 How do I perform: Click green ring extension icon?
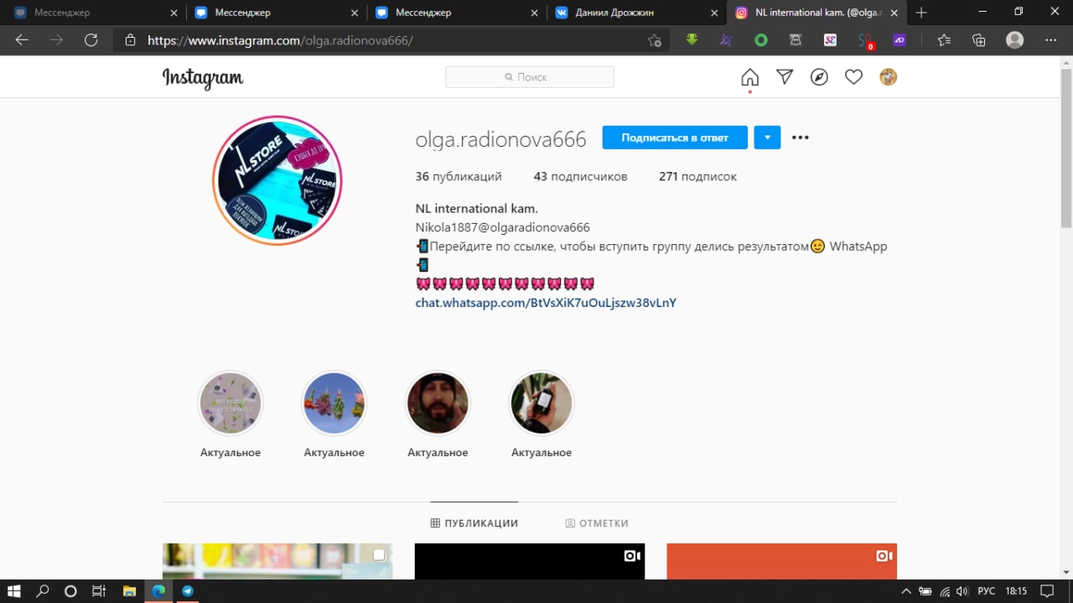point(761,39)
